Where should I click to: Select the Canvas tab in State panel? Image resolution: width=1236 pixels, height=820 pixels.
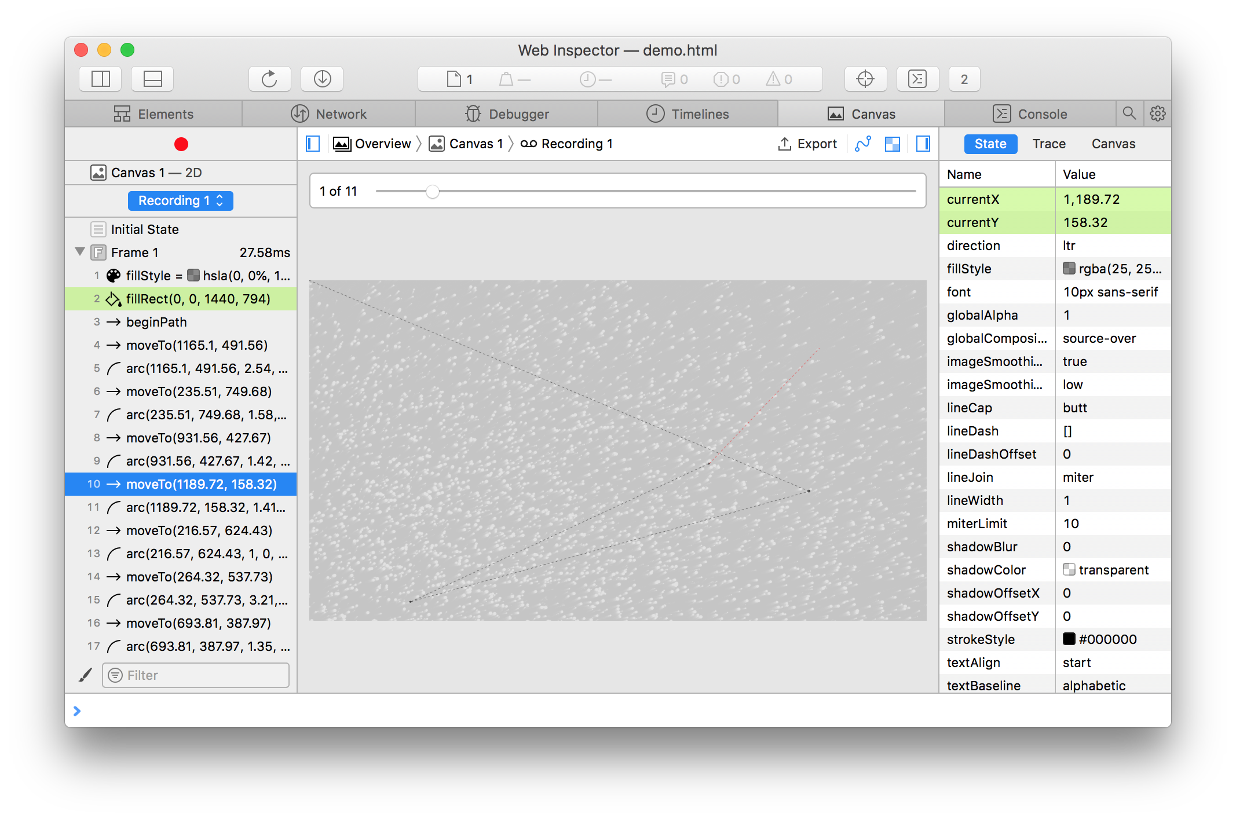tap(1113, 144)
